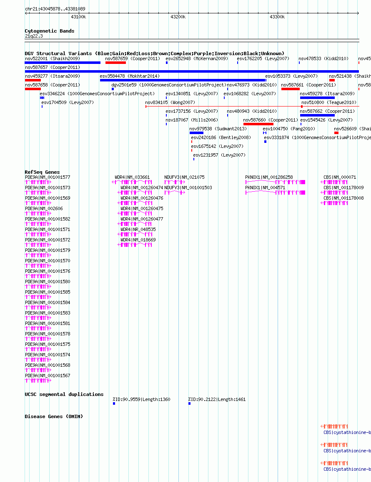Open transcript CBS|NM_001178008

coord(343,198)
